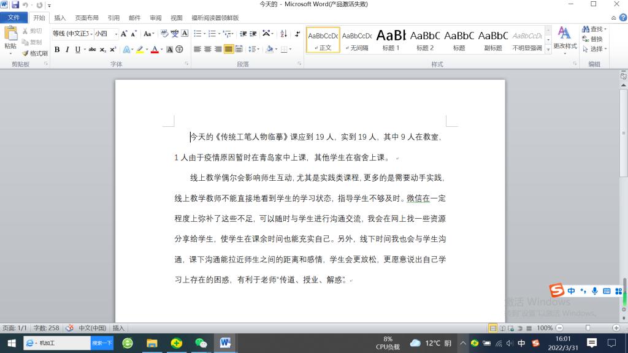Click the center alignment icon
The image size is (628, 353).
[x=208, y=49]
